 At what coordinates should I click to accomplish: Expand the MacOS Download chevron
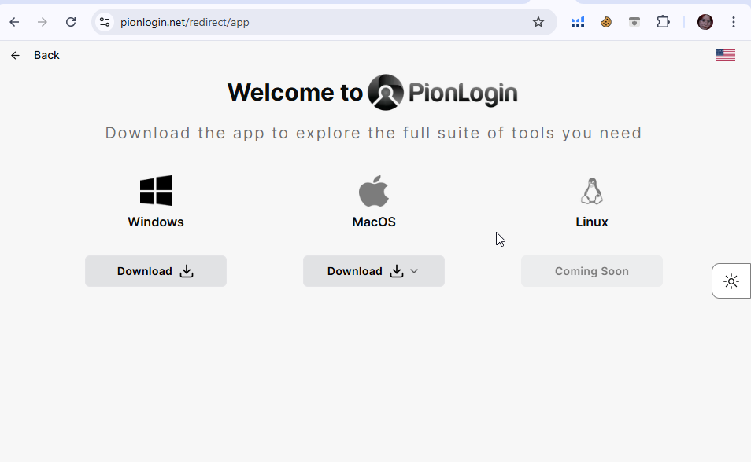click(x=415, y=271)
